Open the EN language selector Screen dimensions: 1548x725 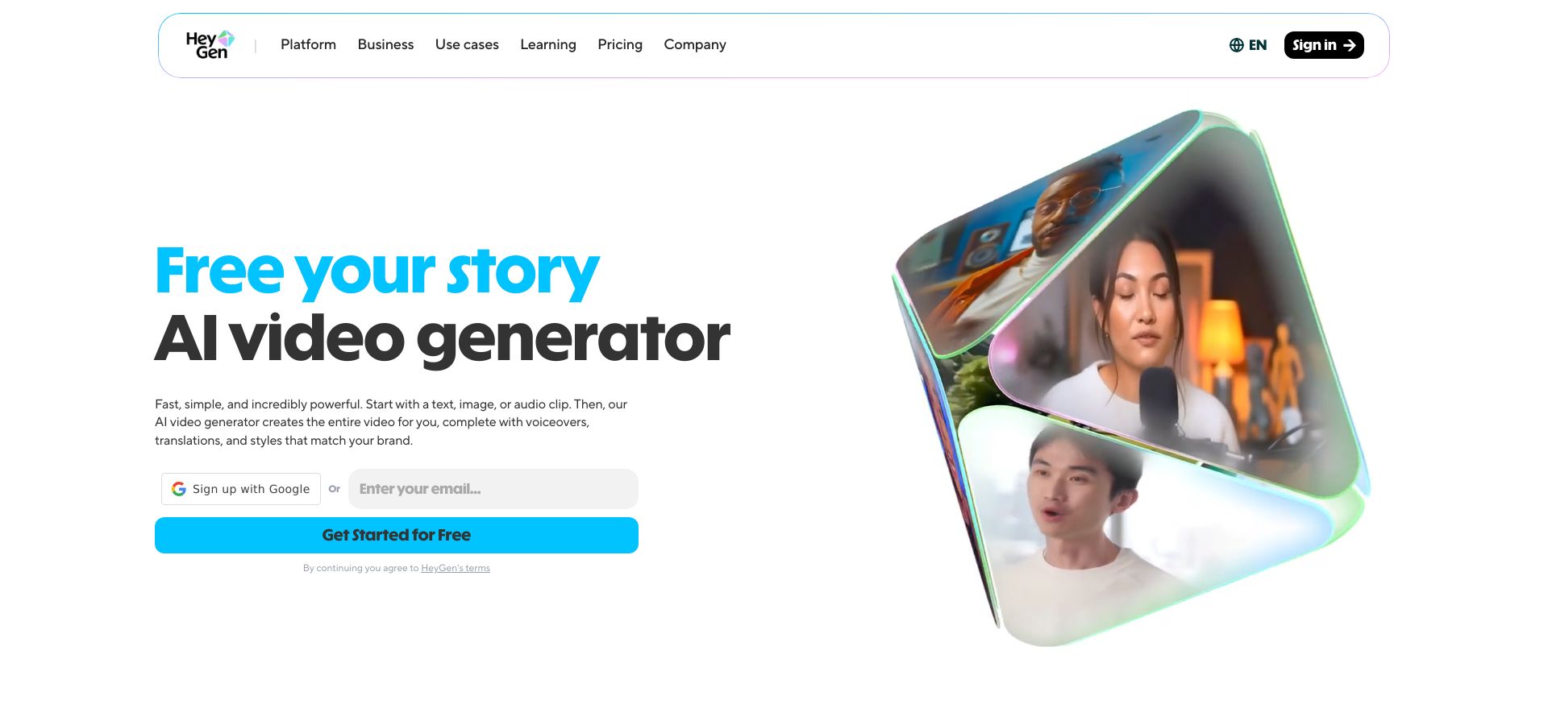[1248, 45]
